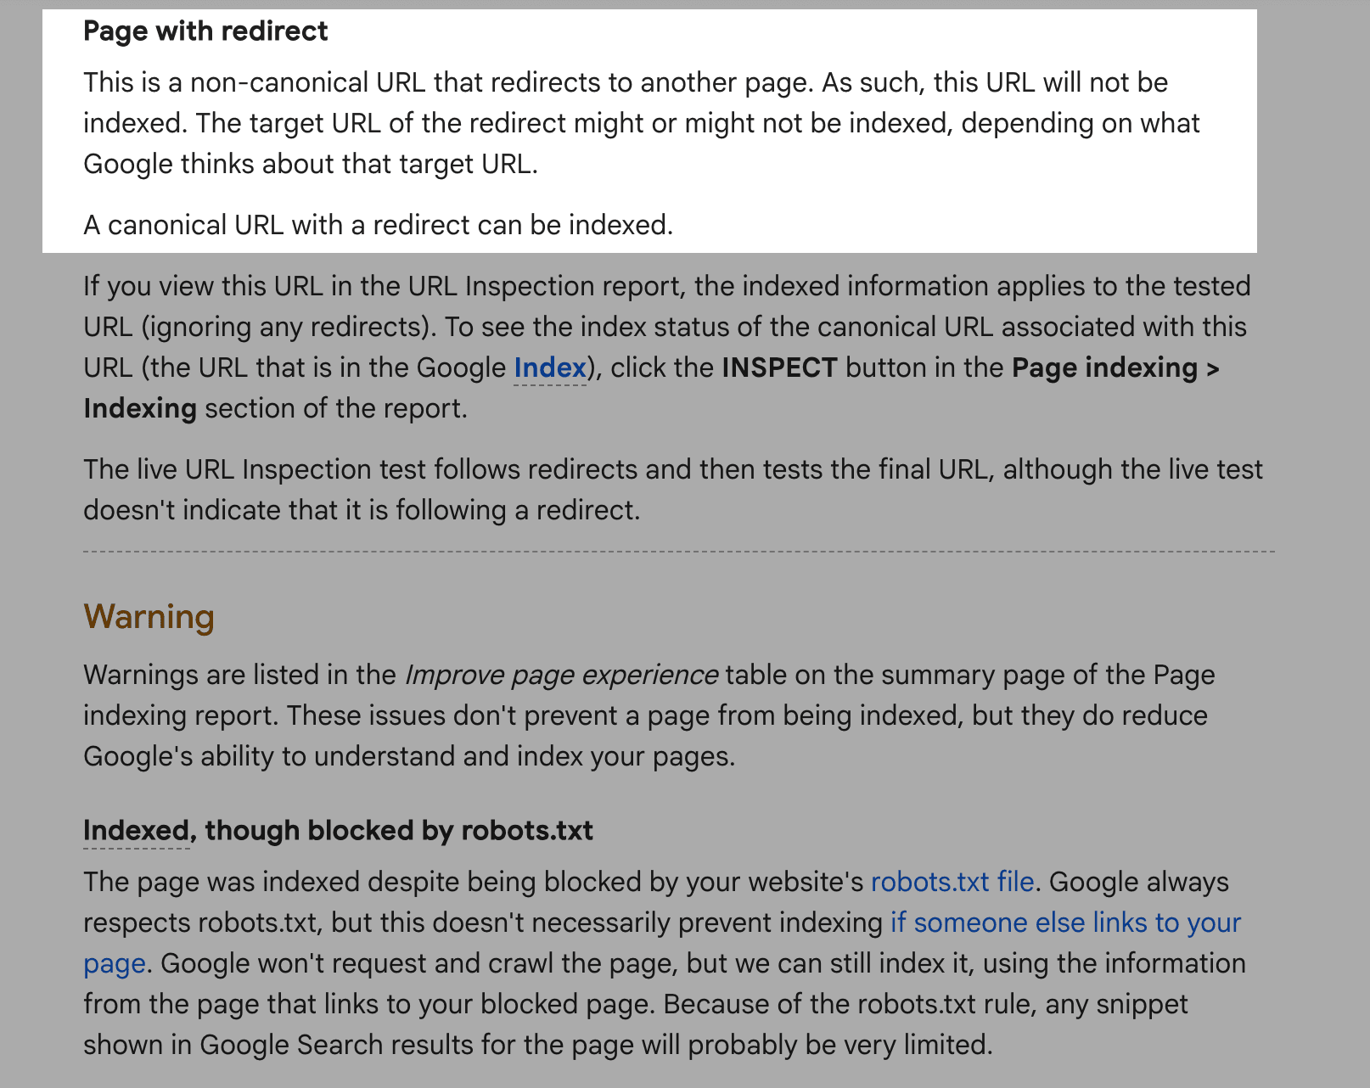Click "Google thinks about that target URL" line

pyautogui.click(x=311, y=164)
